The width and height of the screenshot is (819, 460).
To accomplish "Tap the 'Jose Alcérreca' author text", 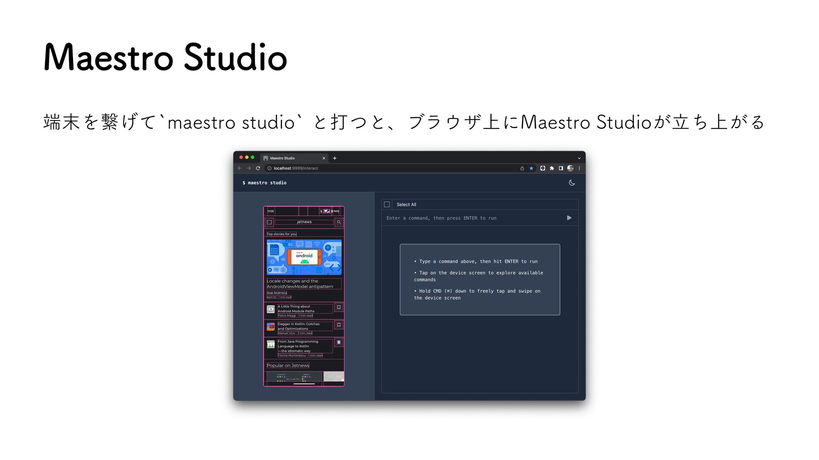I will (x=277, y=293).
